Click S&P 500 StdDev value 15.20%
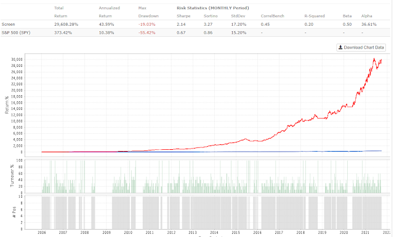 [x=239, y=33]
